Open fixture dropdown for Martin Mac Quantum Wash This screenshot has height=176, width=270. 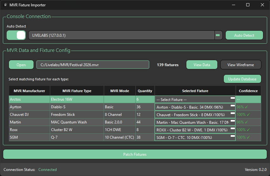point(195,122)
